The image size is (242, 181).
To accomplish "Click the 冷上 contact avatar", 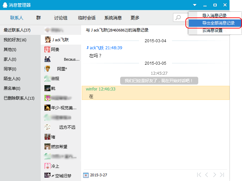I will 47,166.
